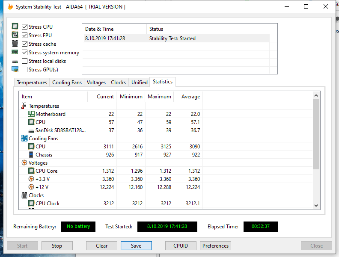The image size is (339, 257).
Task: Click the CPU chip icon beside Stress CPU
Action: click(x=15, y=27)
